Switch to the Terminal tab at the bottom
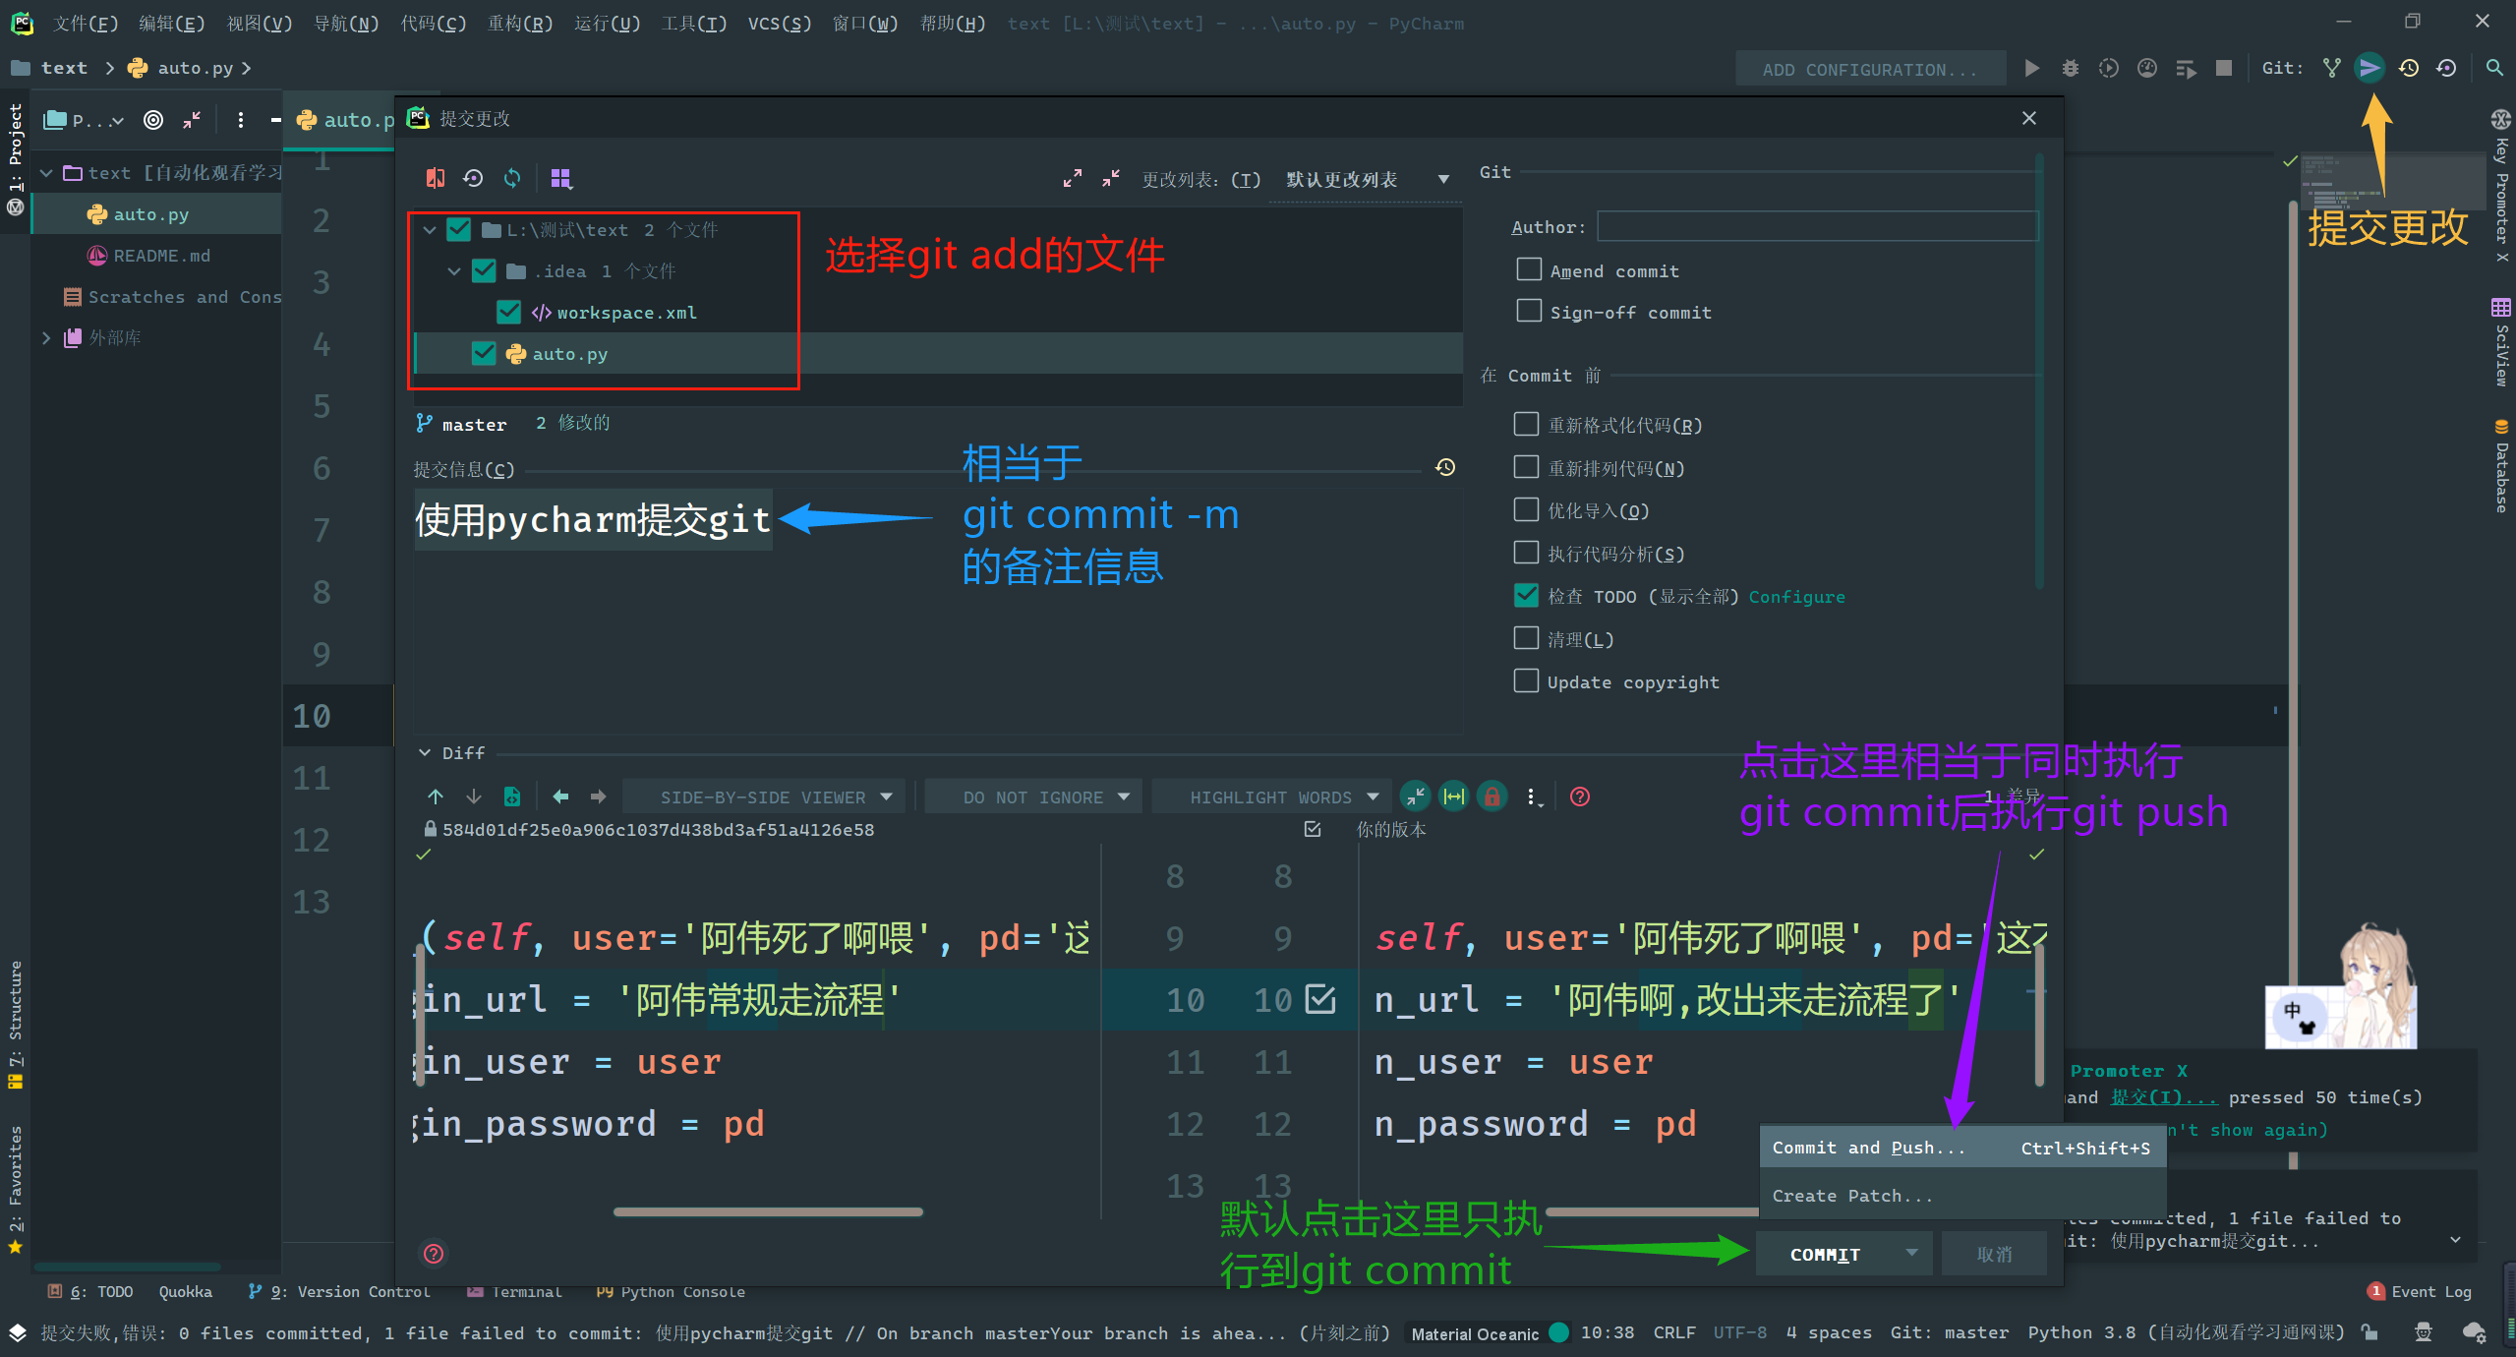This screenshot has width=2516, height=1357. [x=526, y=1291]
